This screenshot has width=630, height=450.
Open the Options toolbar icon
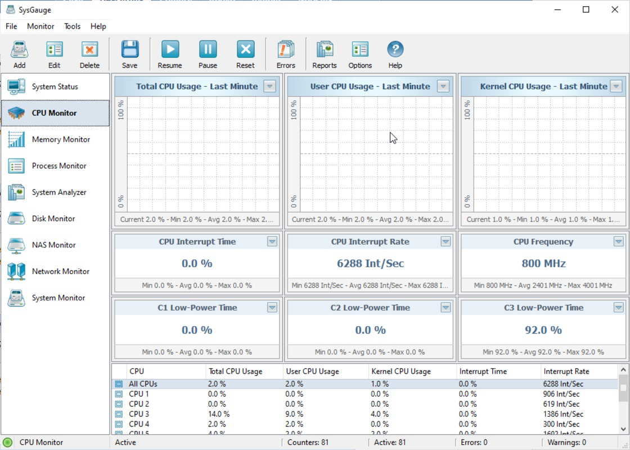[x=360, y=50]
